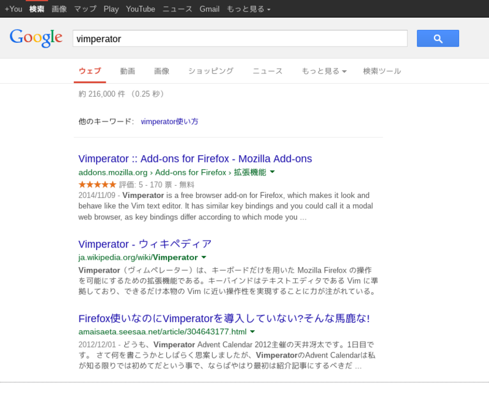Click the five-star rating of Vimperator add-on
The height and width of the screenshot is (393, 489).
point(97,185)
